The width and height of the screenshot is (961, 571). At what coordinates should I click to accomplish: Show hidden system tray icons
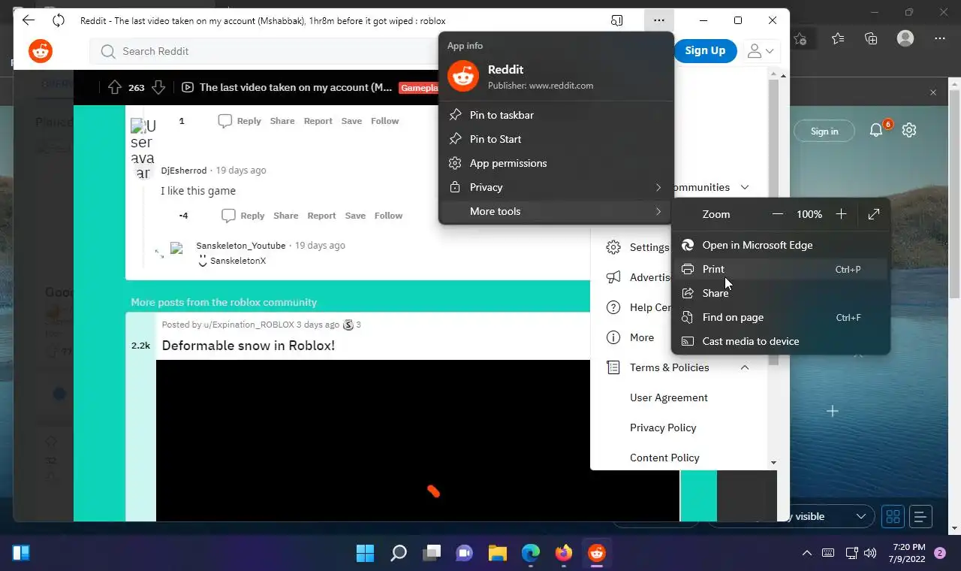tap(807, 554)
